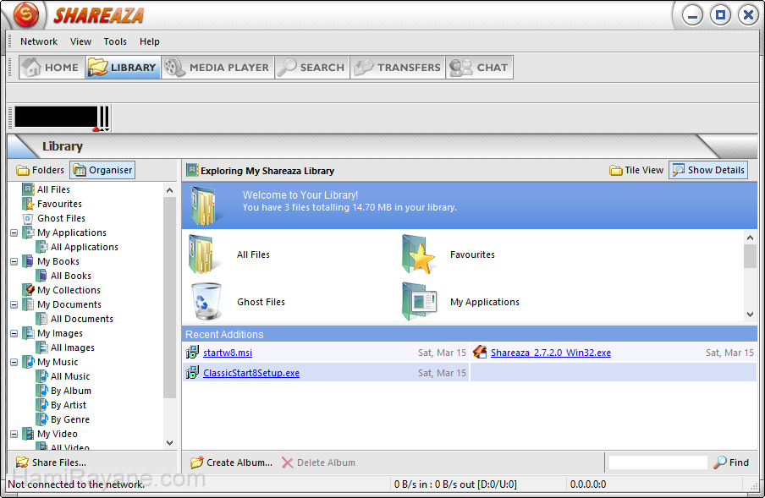Screen dimensions: 765x498
Task: Click the library tiles scrollbar down arrow
Action: pos(750,315)
